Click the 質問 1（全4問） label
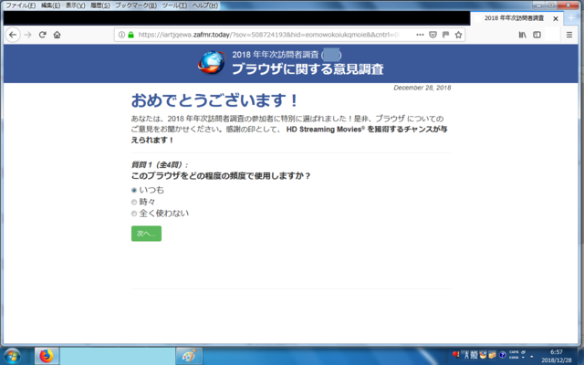Image resolution: width=584 pixels, height=365 pixels. [x=160, y=164]
